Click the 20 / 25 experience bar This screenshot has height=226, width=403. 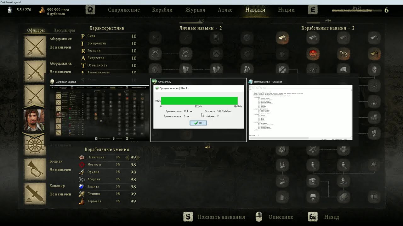click(356, 11)
